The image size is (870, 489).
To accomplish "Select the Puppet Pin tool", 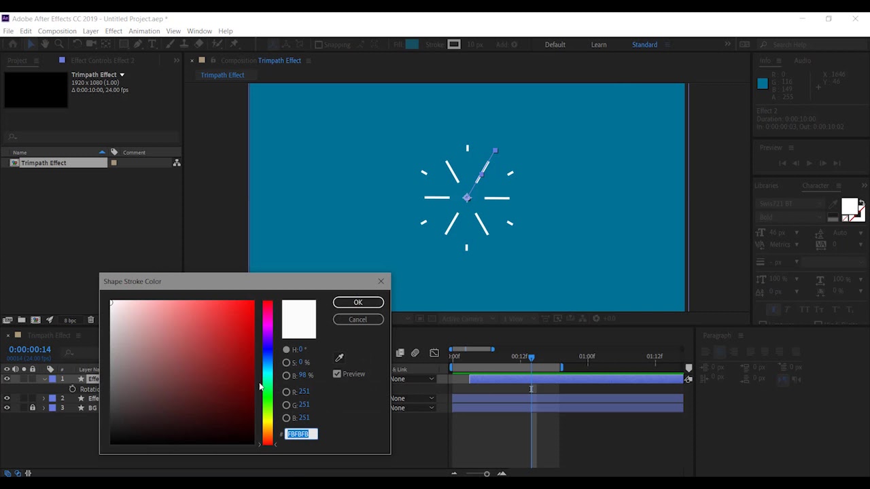I will tap(234, 44).
